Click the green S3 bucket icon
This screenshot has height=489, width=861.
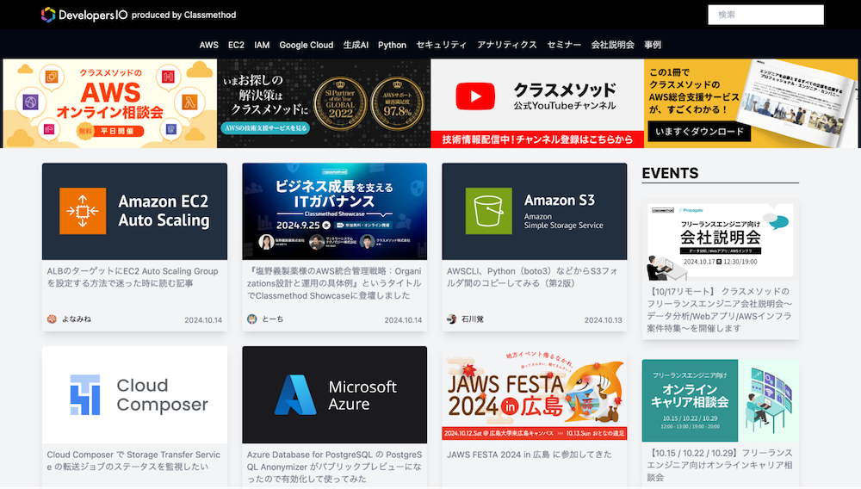click(489, 211)
